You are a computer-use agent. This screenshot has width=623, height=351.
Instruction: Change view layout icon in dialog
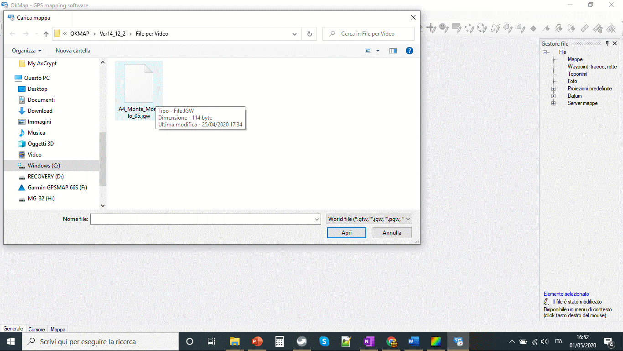tap(368, 51)
